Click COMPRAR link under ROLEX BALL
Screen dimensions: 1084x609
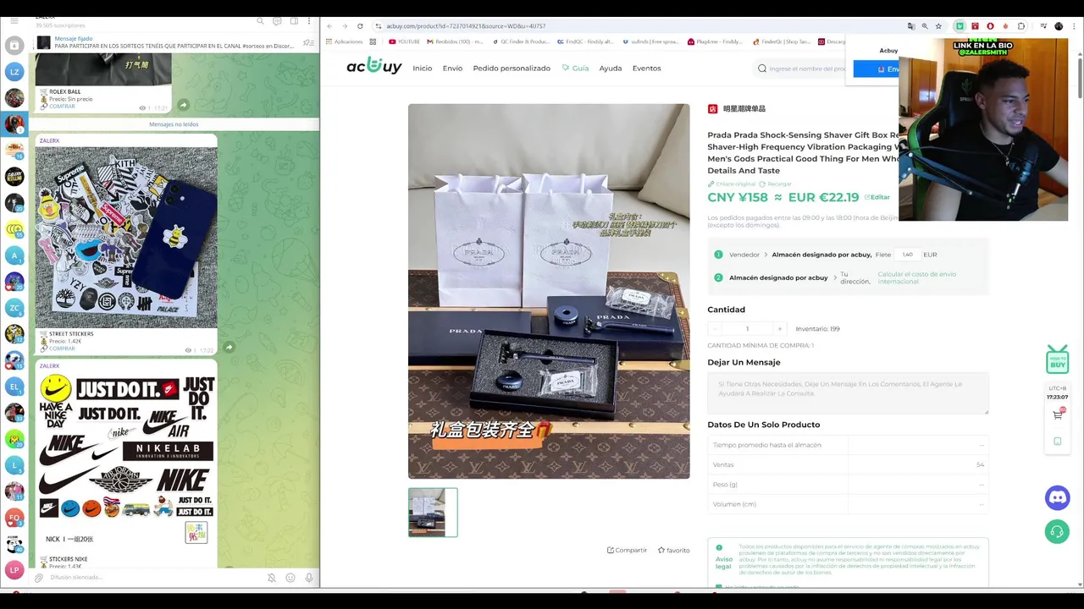(x=62, y=107)
